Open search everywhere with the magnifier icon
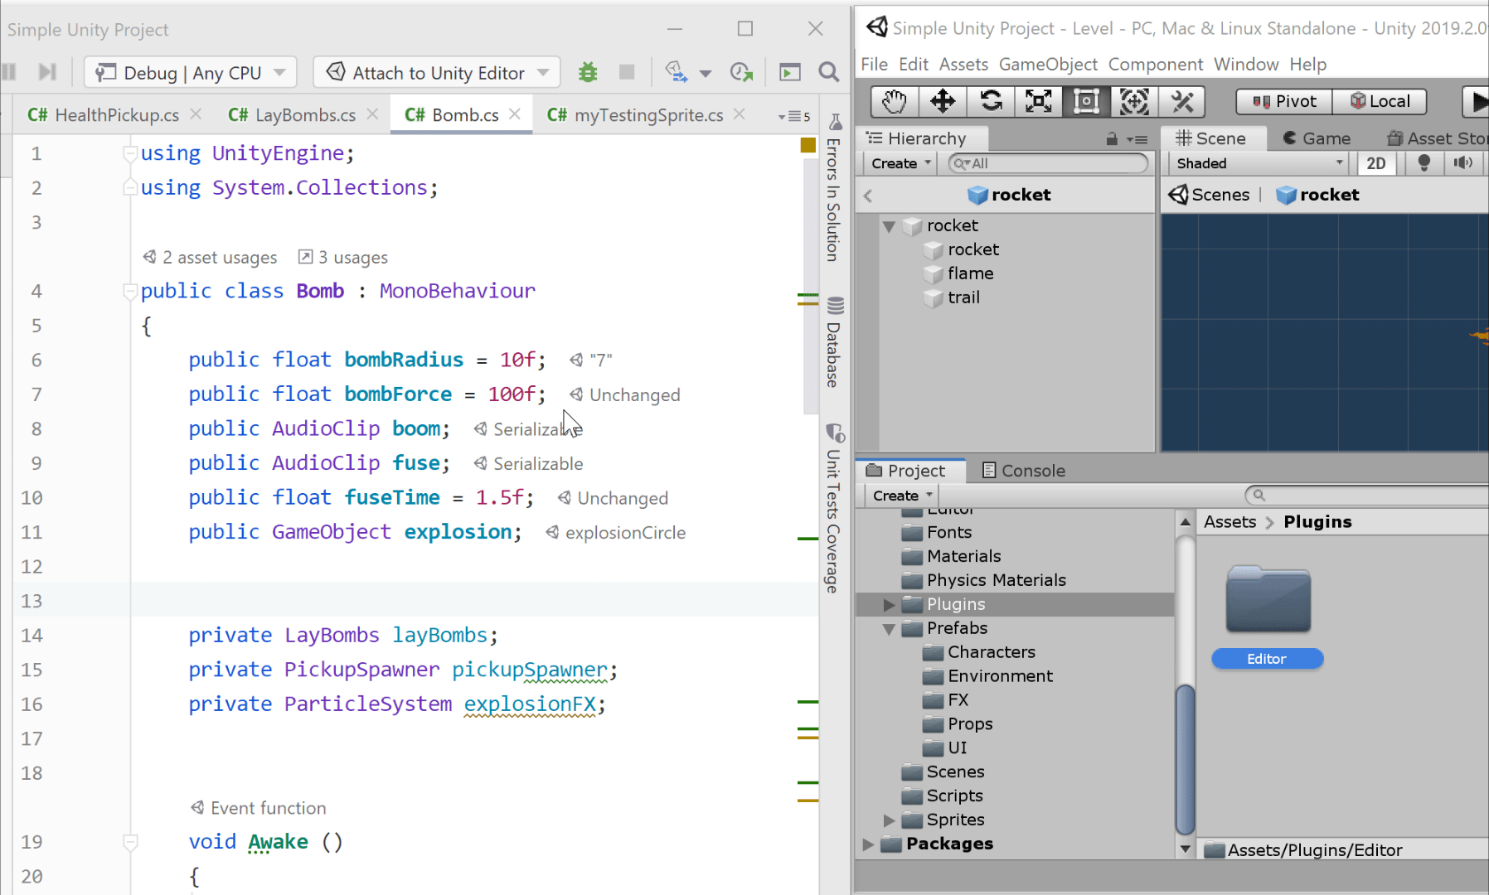The height and width of the screenshot is (895, 1489). point(828,72)
